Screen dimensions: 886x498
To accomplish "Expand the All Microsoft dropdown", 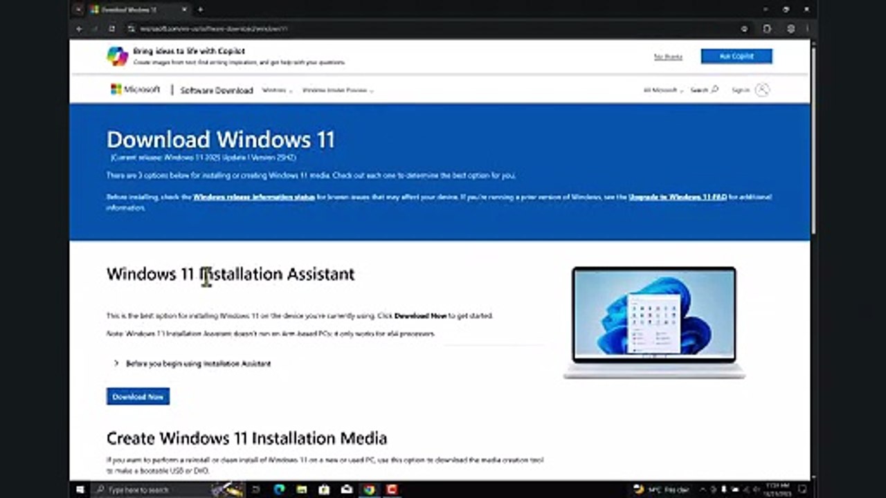I will [x=663, y=91].
